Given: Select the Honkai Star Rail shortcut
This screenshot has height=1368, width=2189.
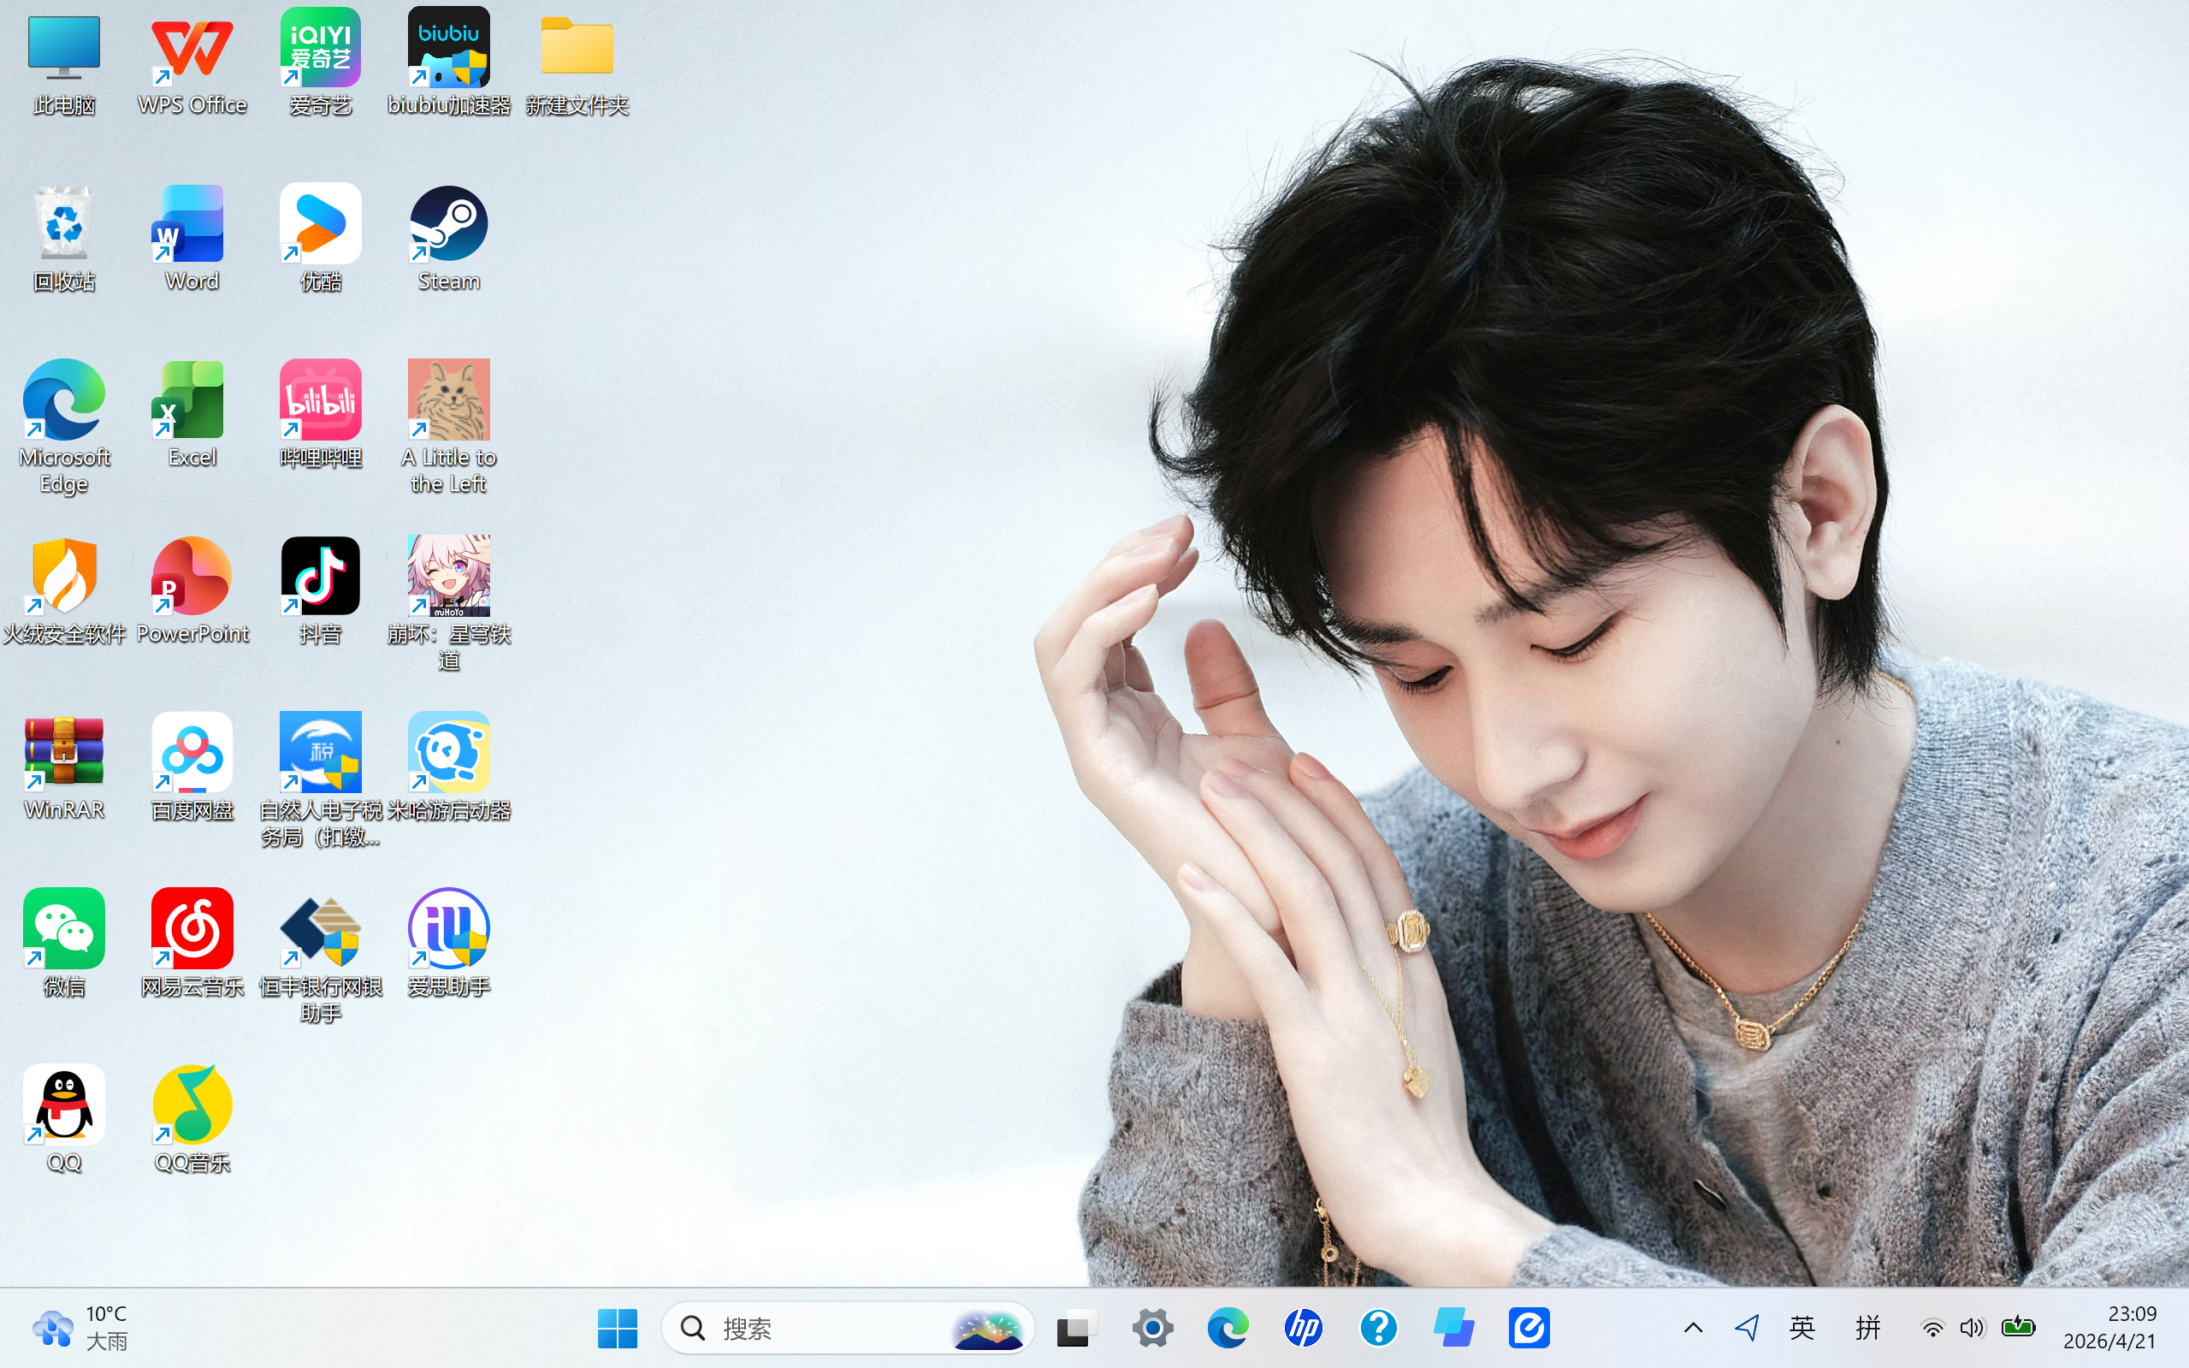Looking at the screenshot, I should point(448,577).
